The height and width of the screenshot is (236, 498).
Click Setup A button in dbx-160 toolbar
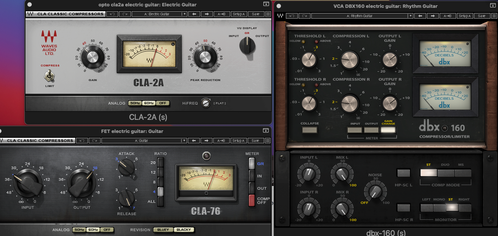coord(465,16)
